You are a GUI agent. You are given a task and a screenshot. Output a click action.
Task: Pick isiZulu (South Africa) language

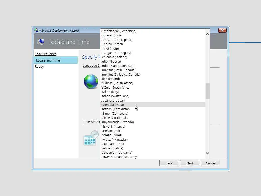(x=153, y=87)
